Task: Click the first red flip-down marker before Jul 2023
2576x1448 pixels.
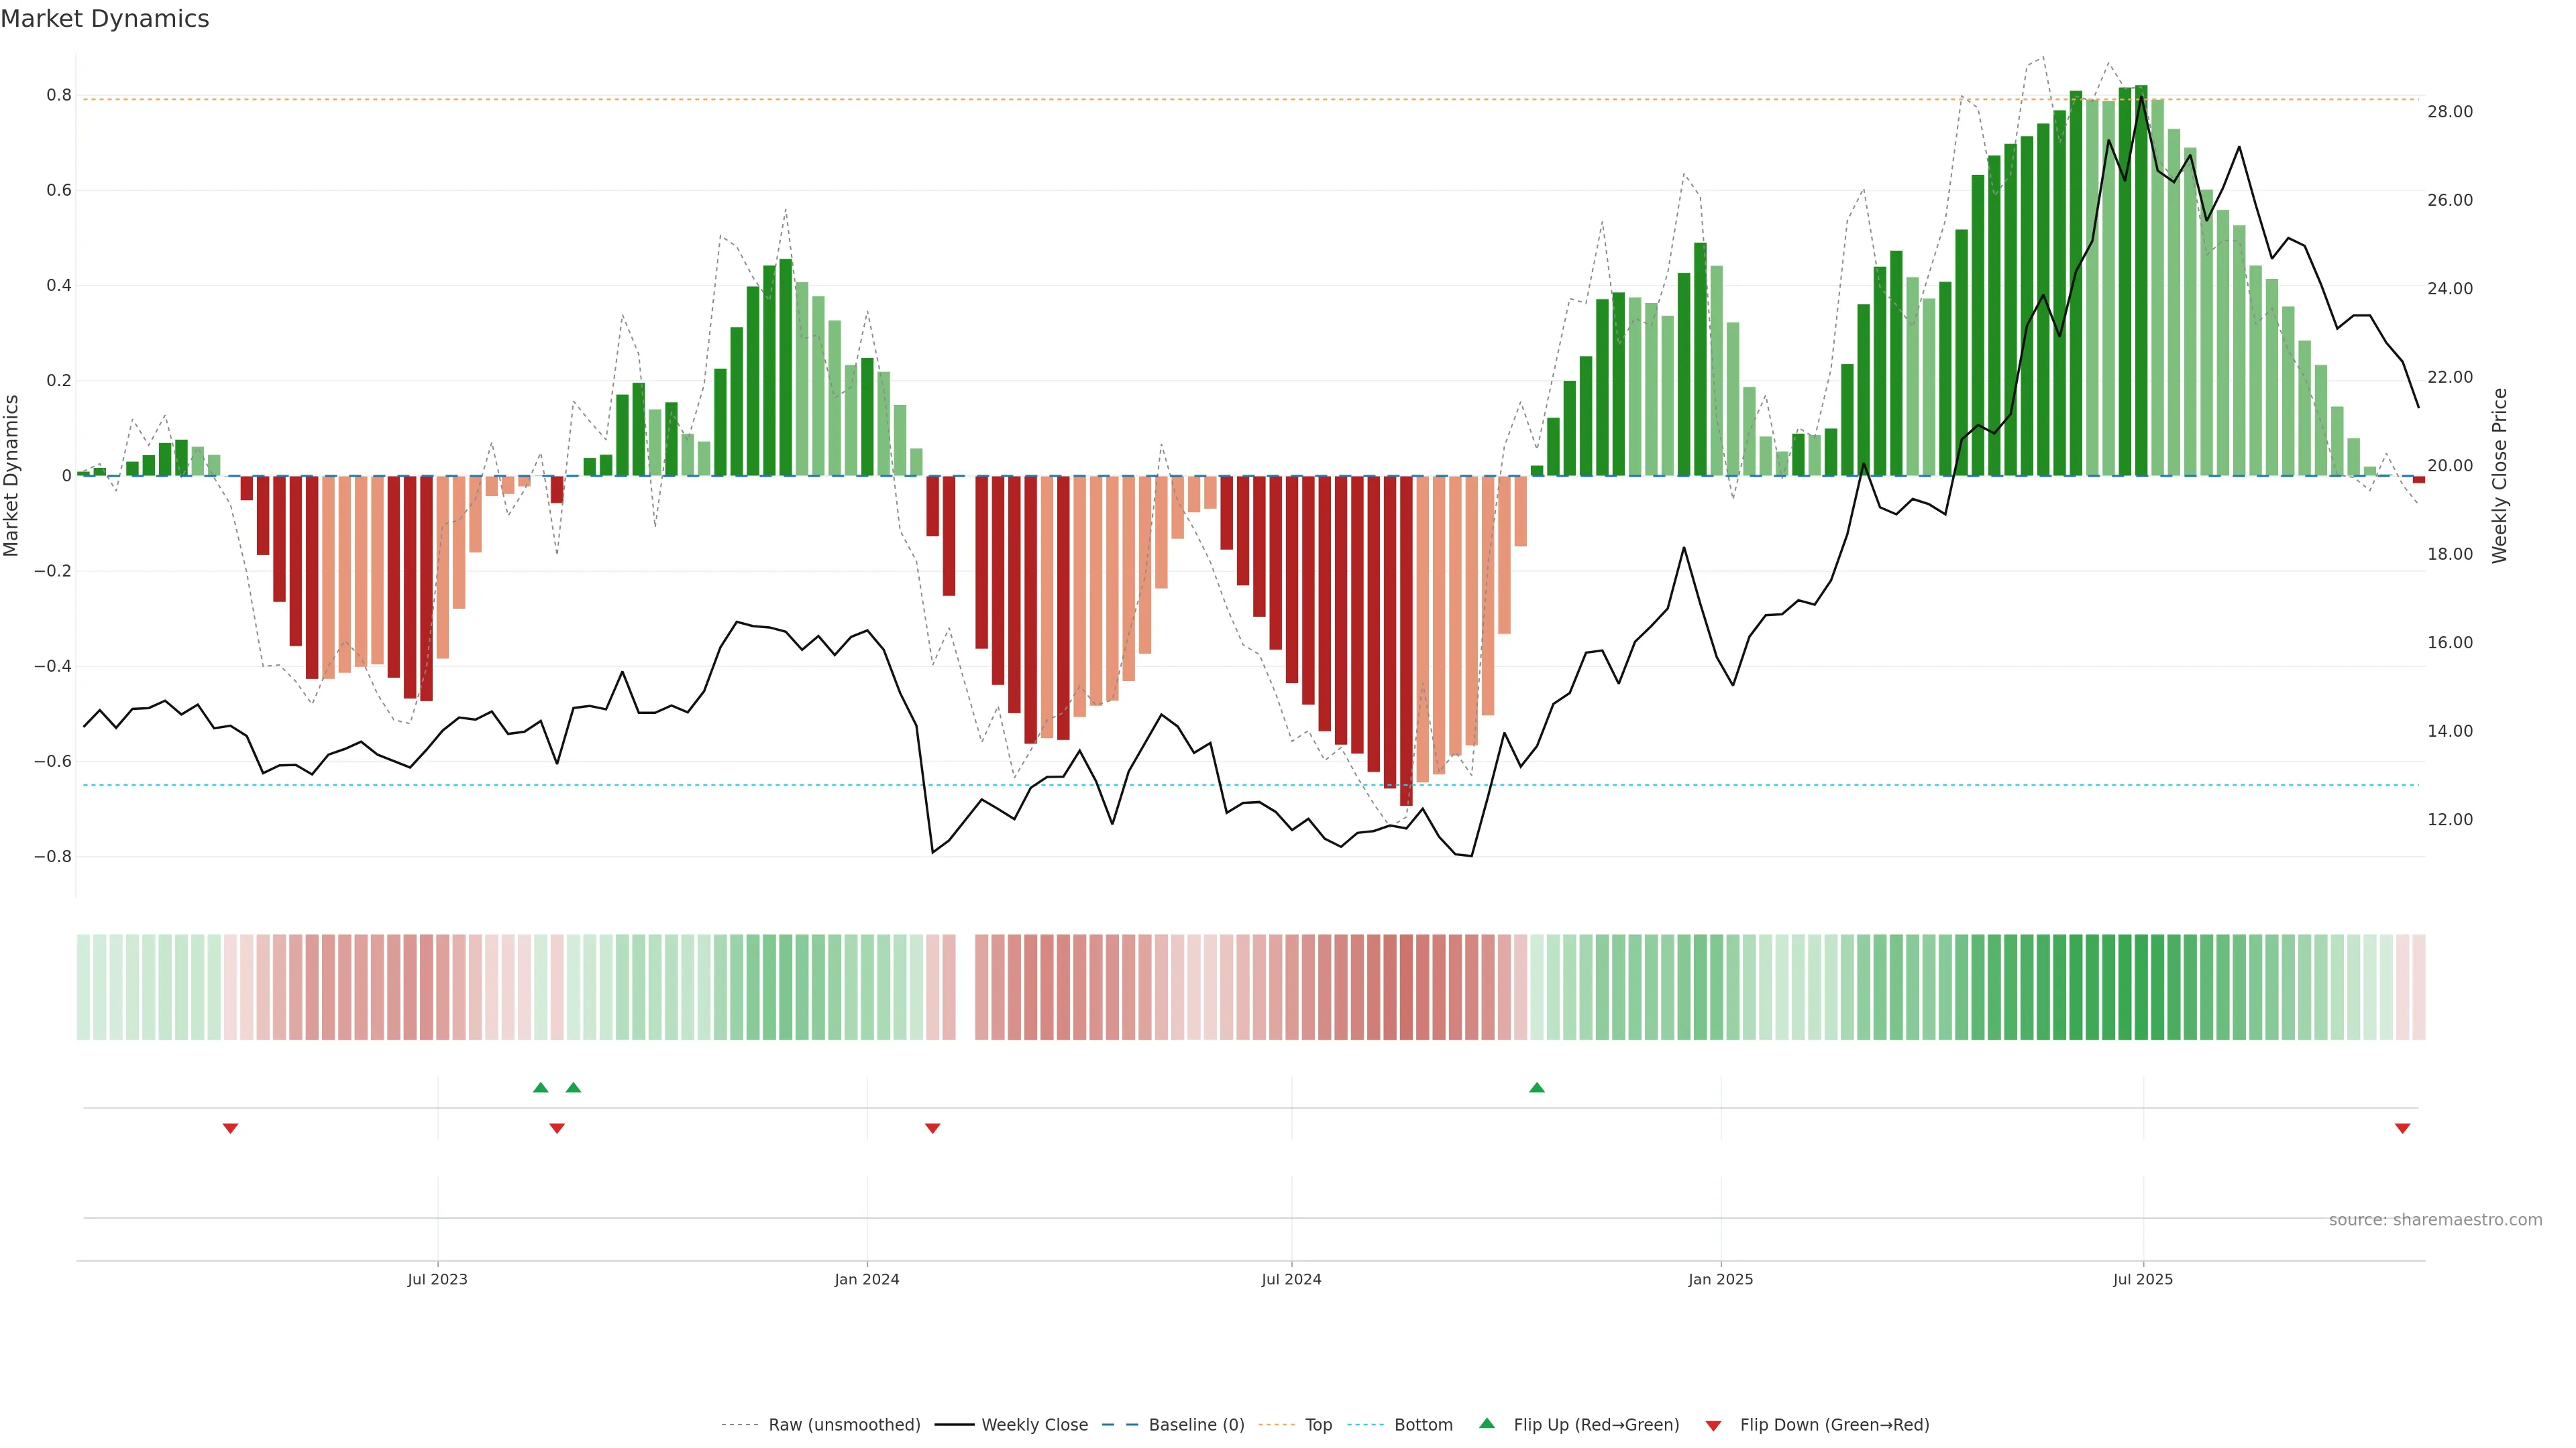Action: (230, 1128)
